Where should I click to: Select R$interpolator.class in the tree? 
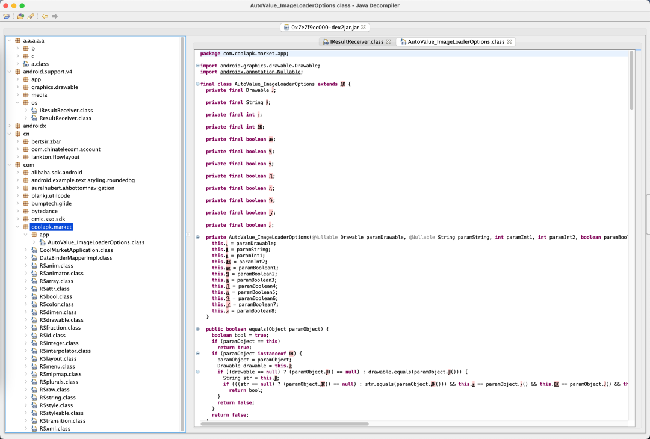pyautogui.click(x=65, y=351)
